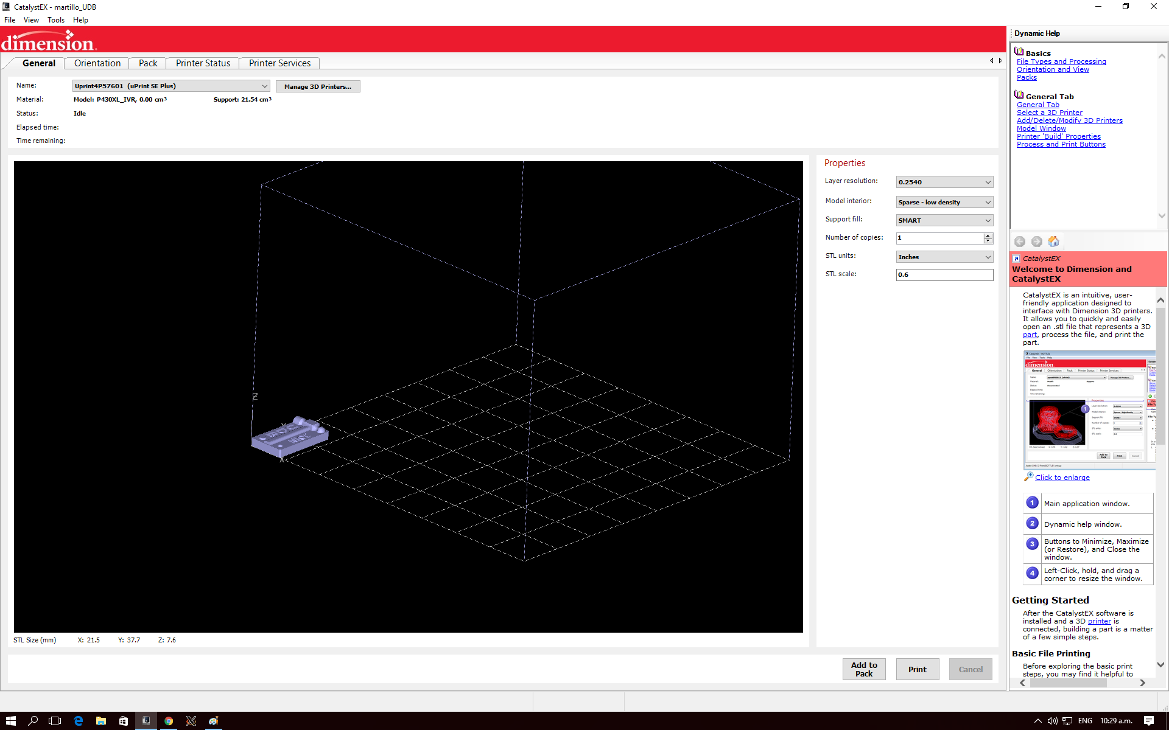1169x730 pixels.
Task: Open the File menu
Action: point(10,20)
